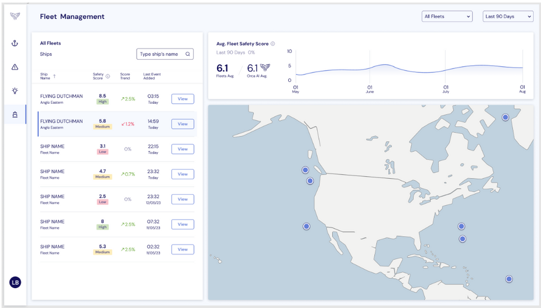Screen dimensions: 541x308
Task: Open the Last 90 Days dropdown
Action: click(x=508, y=17)
